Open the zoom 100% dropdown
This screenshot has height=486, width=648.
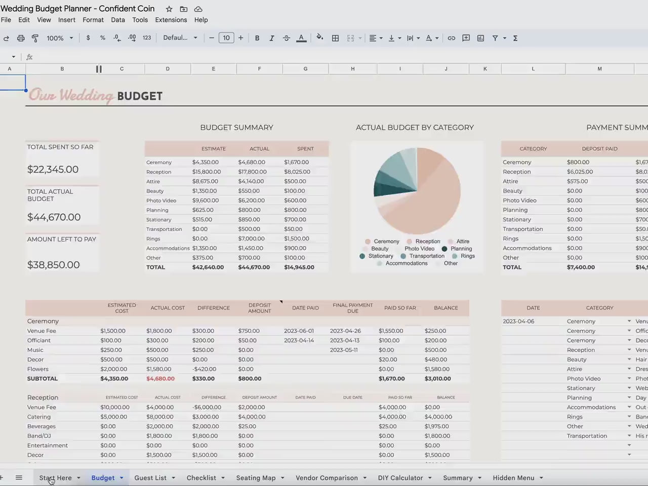tap(60, 38)
